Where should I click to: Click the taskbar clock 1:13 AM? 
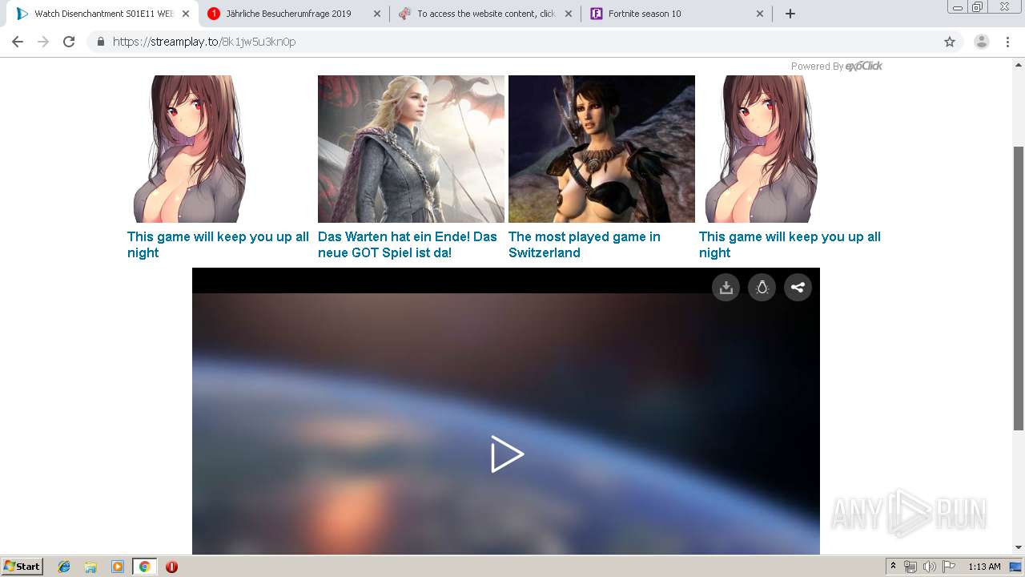click(x=984, y=567)
